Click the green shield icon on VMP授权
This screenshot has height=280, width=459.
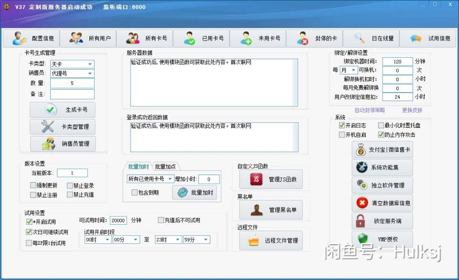pos(363,239)
